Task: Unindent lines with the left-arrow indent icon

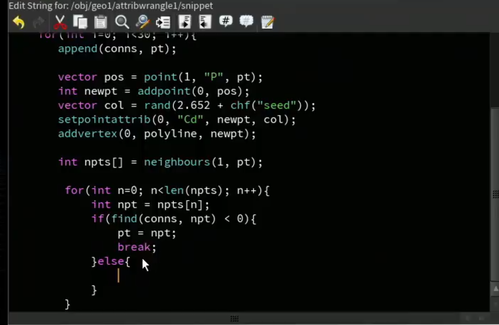Action: click(x=205, y=22)
